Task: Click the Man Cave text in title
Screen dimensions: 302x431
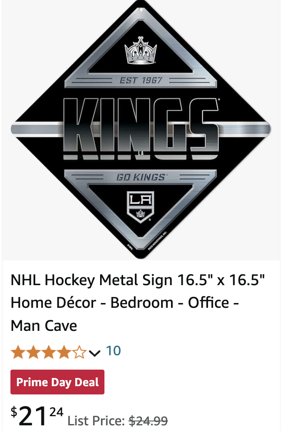Action: (44, 326)
